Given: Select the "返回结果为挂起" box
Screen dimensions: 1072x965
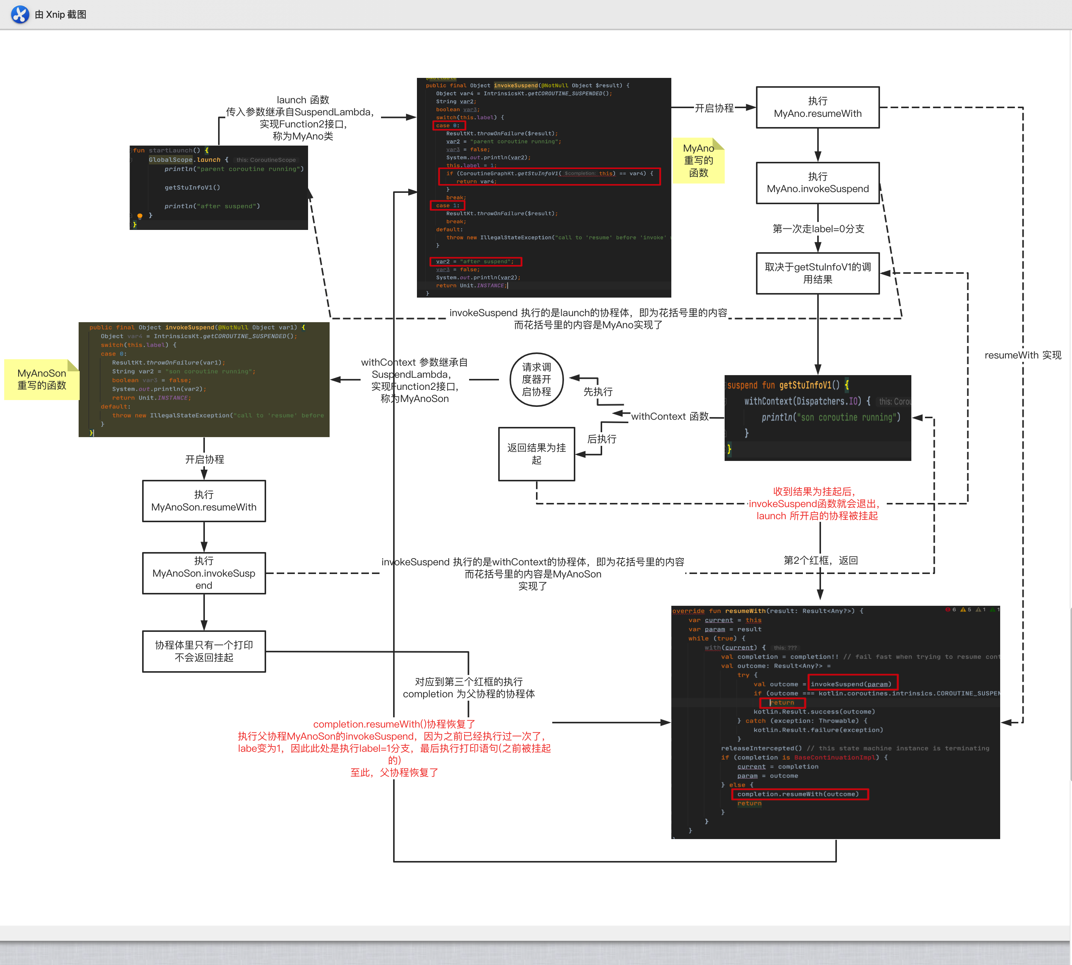Looking at the screenshot, I should coord(537,454).
